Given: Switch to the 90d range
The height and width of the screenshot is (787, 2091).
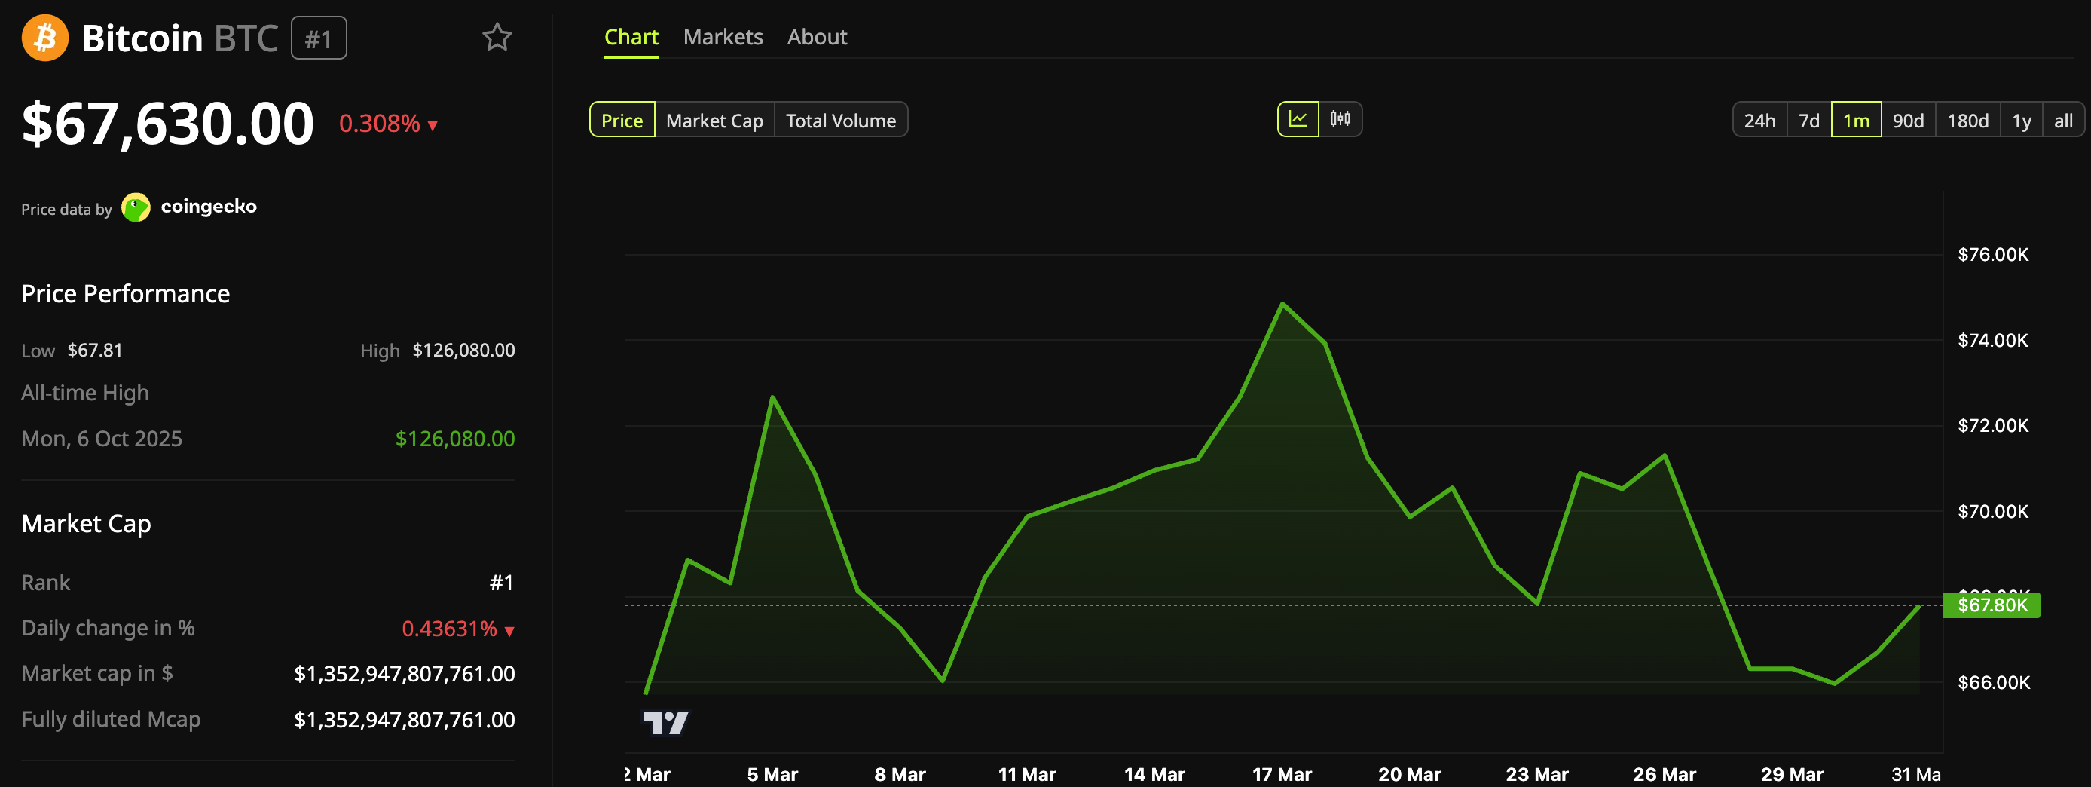Looking at the screenshot, I should 1910,119.
